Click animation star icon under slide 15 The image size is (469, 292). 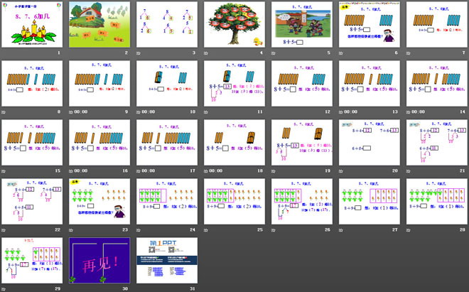4,171
